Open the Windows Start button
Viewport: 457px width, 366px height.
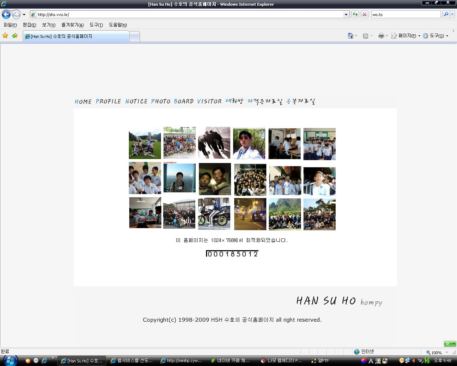point(9,360)
